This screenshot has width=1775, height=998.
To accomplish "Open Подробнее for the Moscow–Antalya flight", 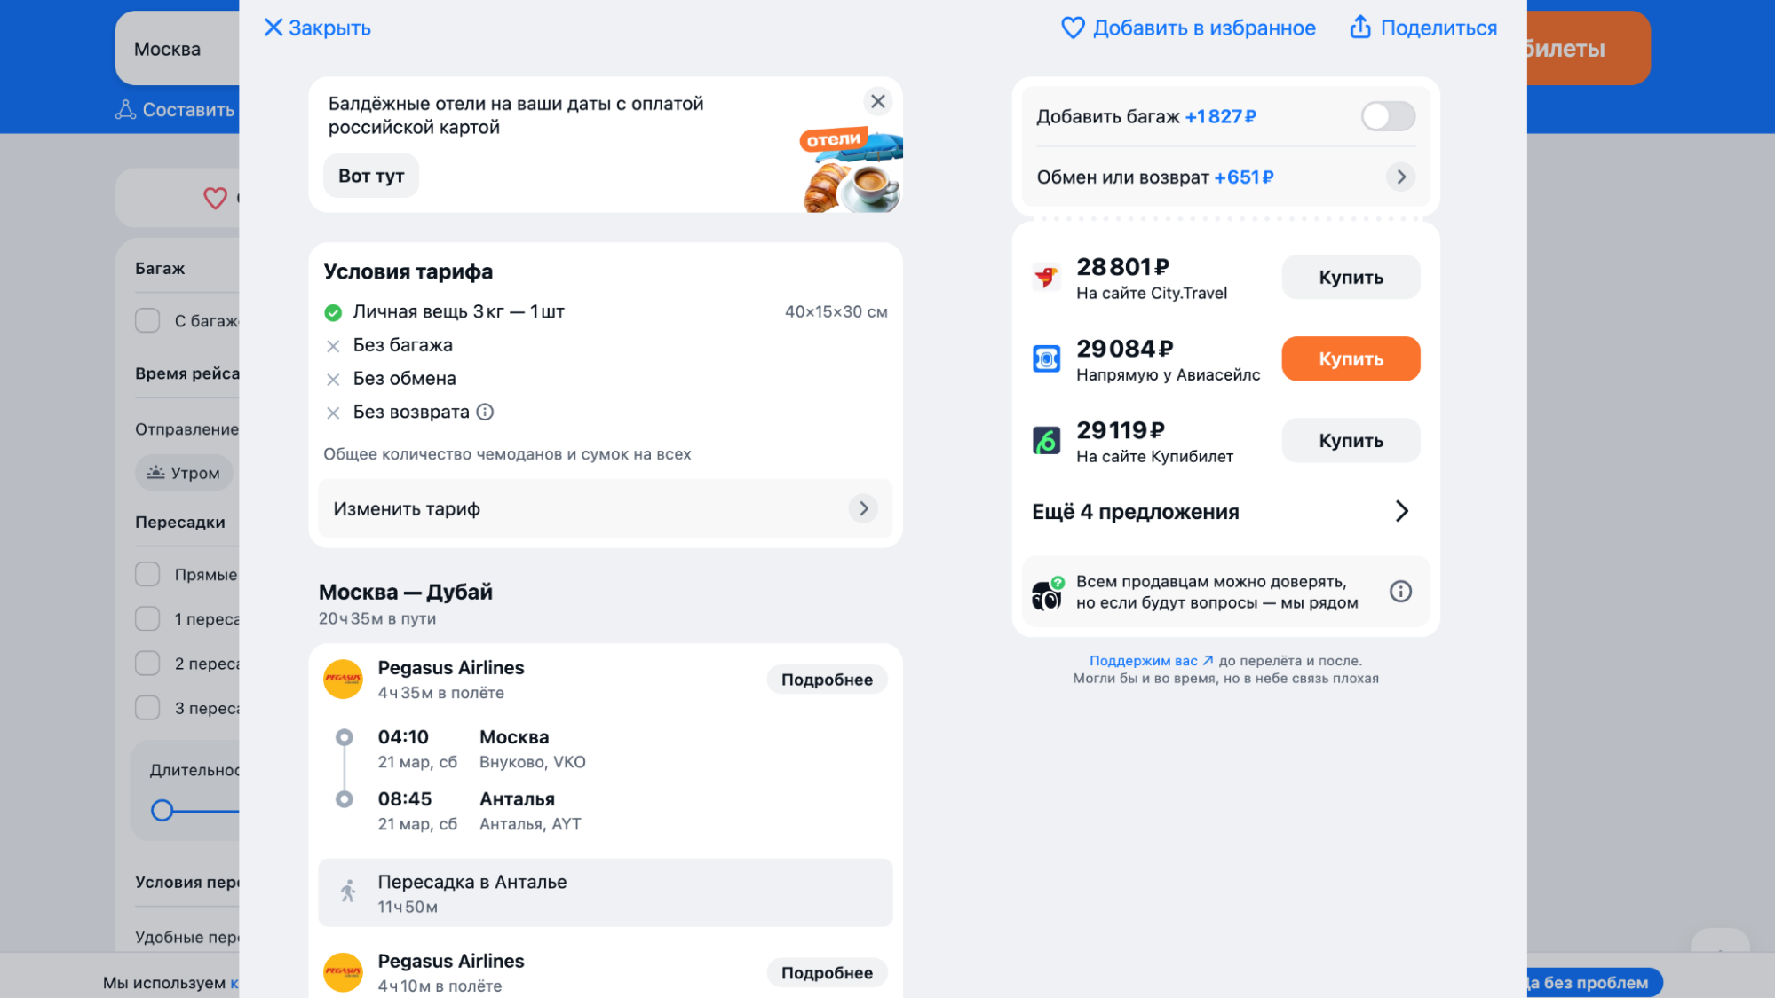I will point(826,680).
